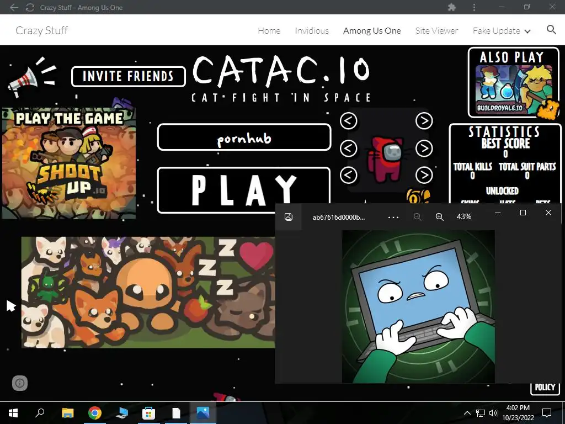
Task: Select the Among Us One tab
Action: point(372,31)
